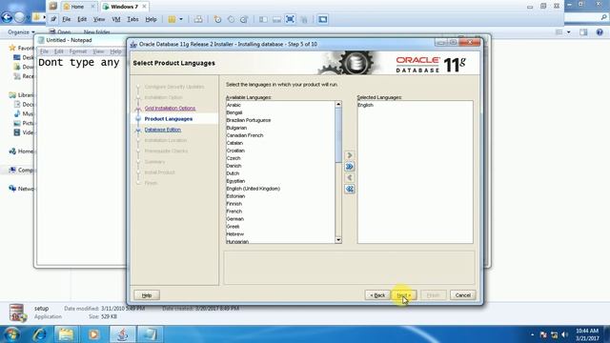Click the Action Center flag in the tray
The height and width of the screenshot is (343, 610).
coord(543,334)
